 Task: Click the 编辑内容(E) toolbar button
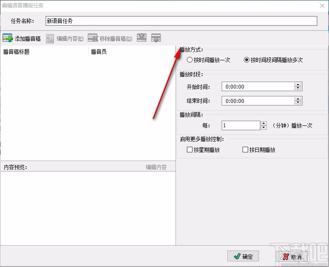(x=65, y=39)
